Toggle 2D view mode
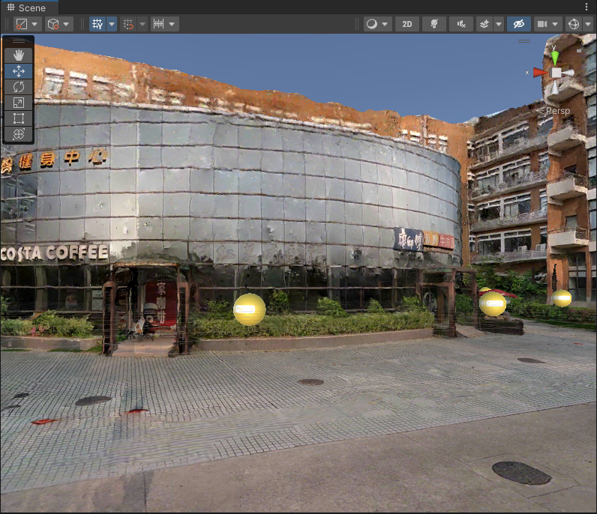The image size is (597, 514). tap(406, 24)
